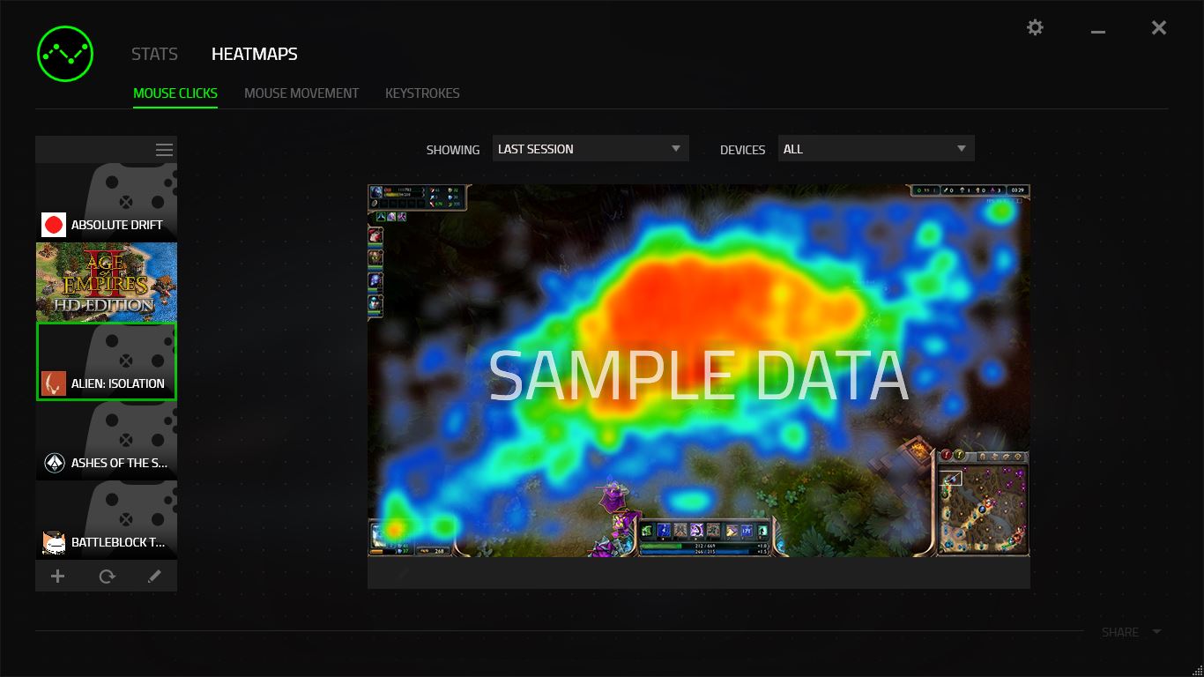The width and height of the screenshot is (1204, 677).
Task: Select the Heatmaps tab
Action: [x=254, y=54]
